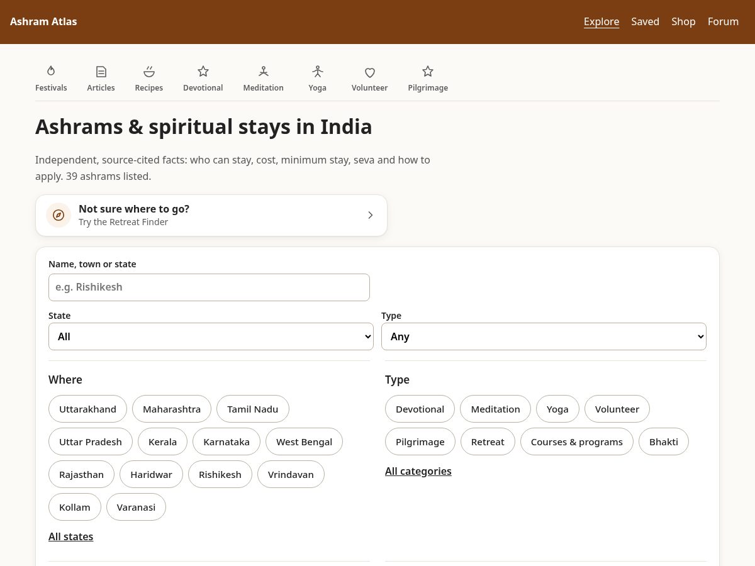Select the Kollam chip

(x=75, y=507)
